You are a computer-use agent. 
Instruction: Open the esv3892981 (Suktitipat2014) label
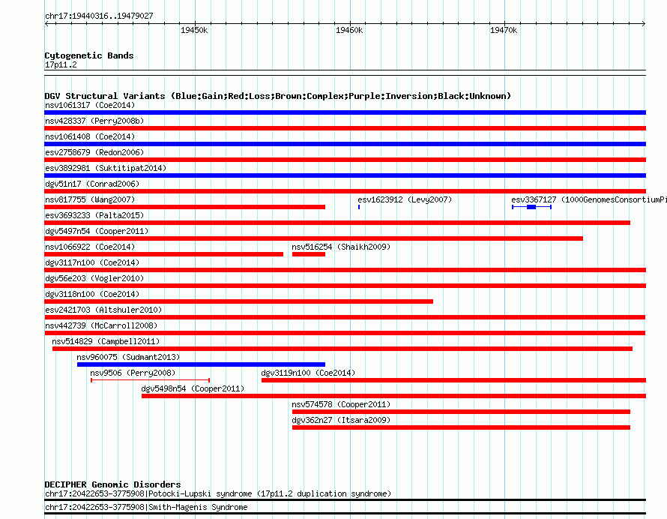(106, 168)
